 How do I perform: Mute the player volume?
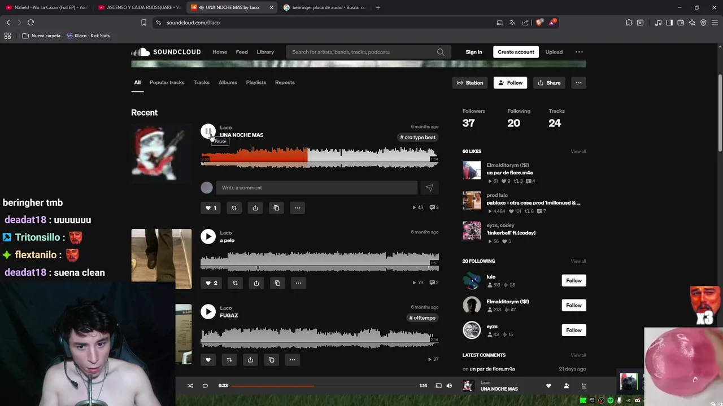coord(449,386)
